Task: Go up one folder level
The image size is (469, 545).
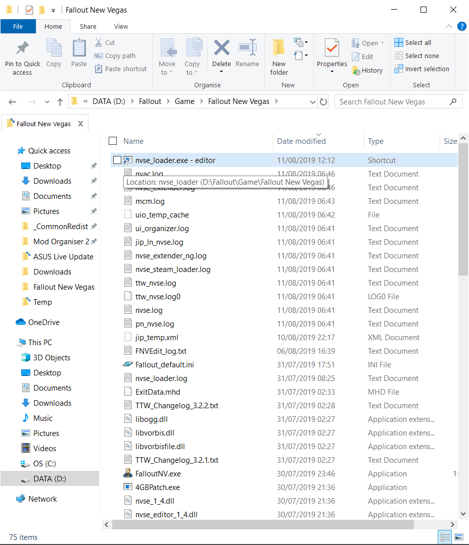Action: pos(60,102)
